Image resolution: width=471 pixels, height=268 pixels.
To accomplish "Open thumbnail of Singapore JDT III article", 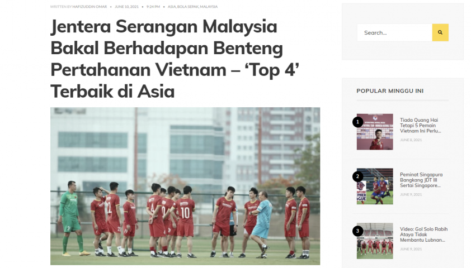I will tap(375, 186).
